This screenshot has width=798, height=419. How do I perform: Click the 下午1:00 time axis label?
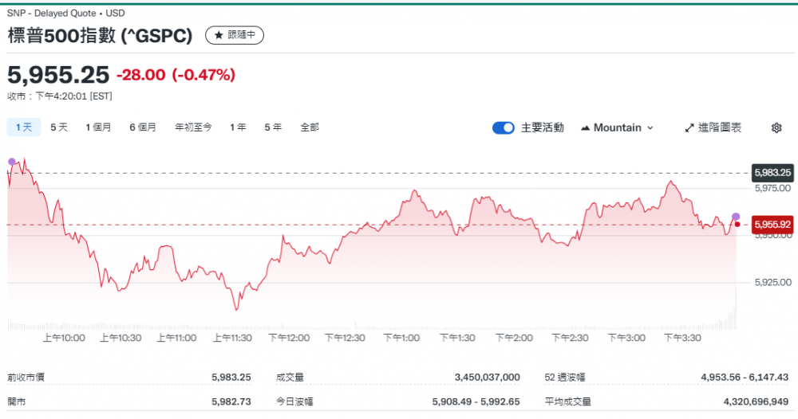coord(401,338)
